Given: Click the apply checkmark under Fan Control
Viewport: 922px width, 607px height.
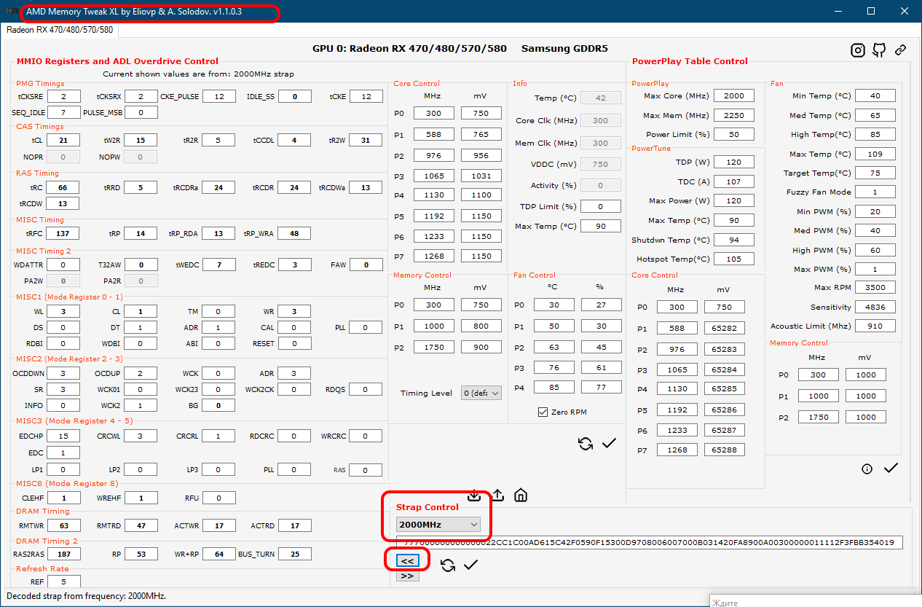Looking at the screenshot, I should tap(610, 443).
